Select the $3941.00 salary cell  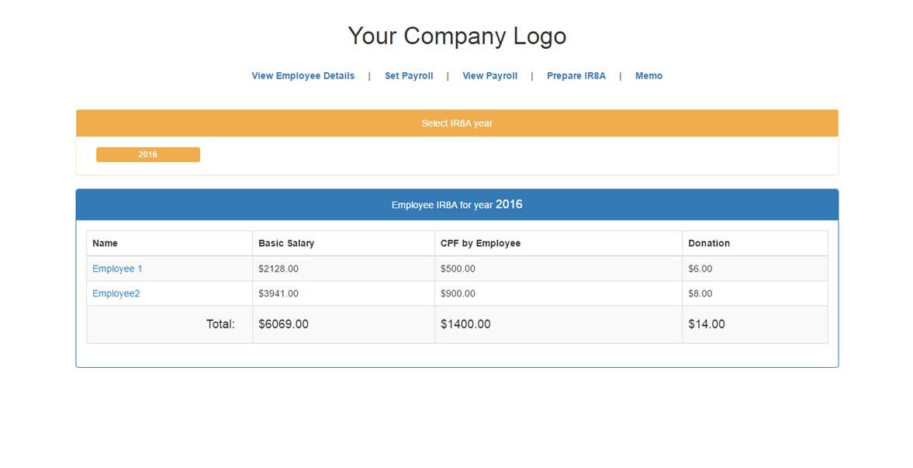344,293
